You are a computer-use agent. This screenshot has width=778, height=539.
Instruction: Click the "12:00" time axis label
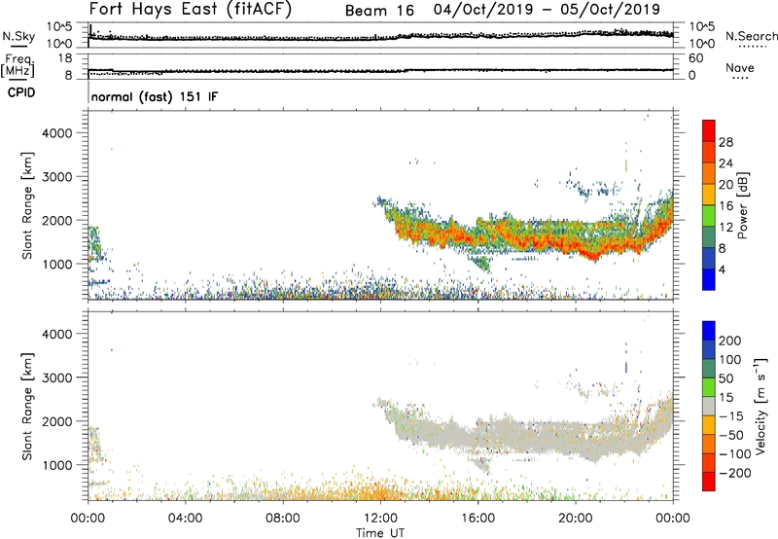click(380, 519)
